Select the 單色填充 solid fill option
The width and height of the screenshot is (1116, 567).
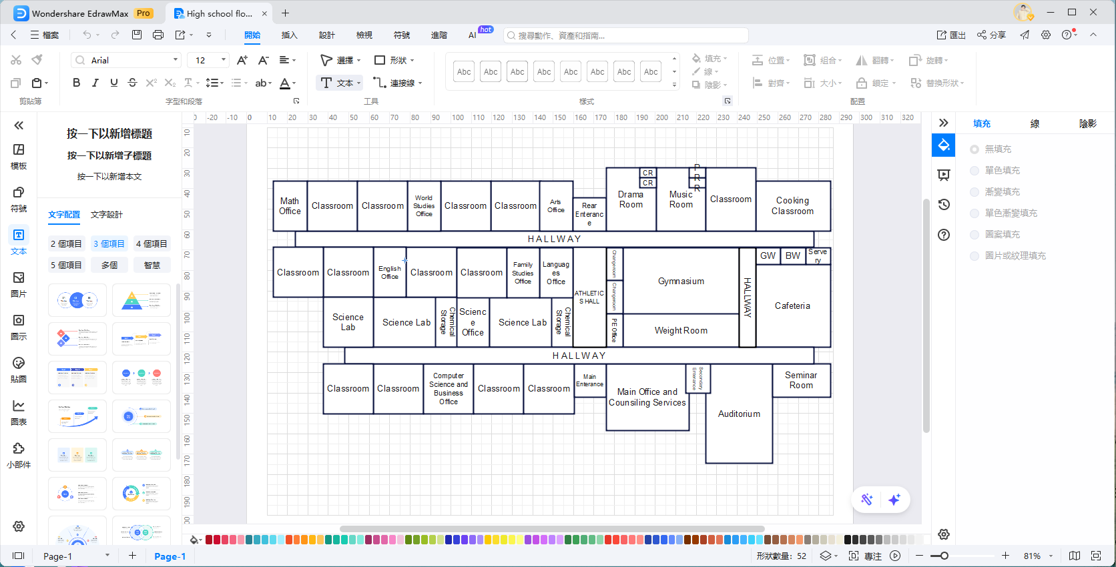[x=975, y=171]
